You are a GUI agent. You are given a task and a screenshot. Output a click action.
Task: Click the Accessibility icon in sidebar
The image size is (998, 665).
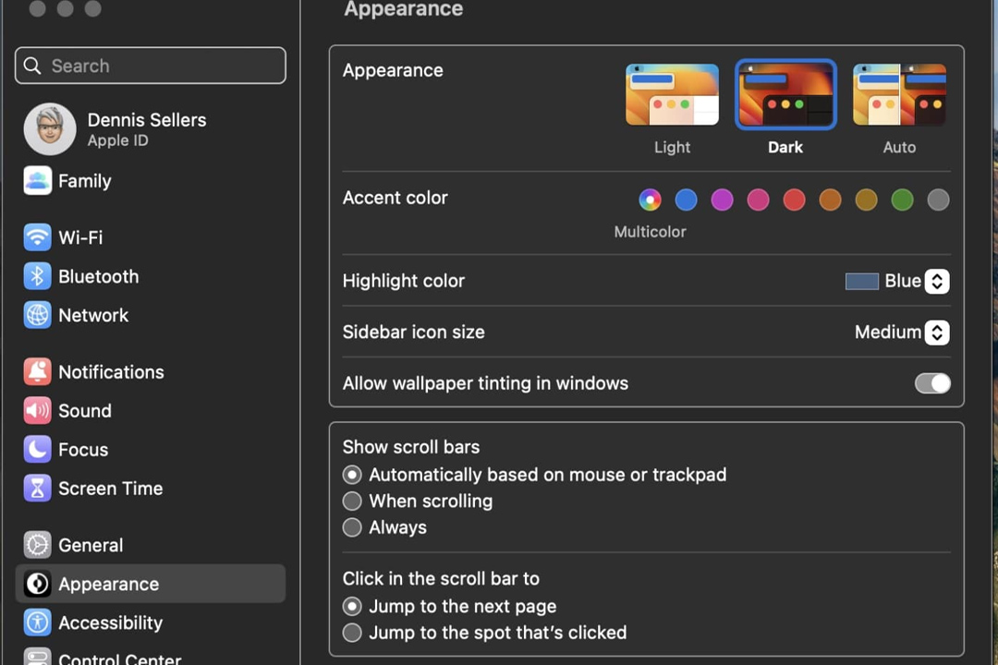[37, 623]
